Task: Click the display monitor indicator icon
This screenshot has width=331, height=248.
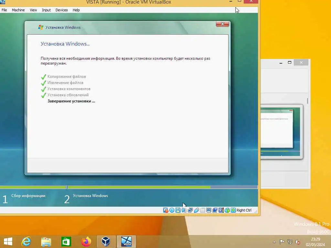Action: point(208,210)
